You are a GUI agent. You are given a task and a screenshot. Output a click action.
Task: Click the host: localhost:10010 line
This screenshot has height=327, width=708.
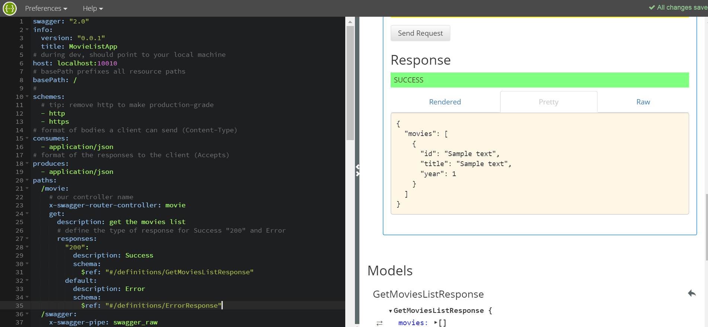tap(75, 63)
